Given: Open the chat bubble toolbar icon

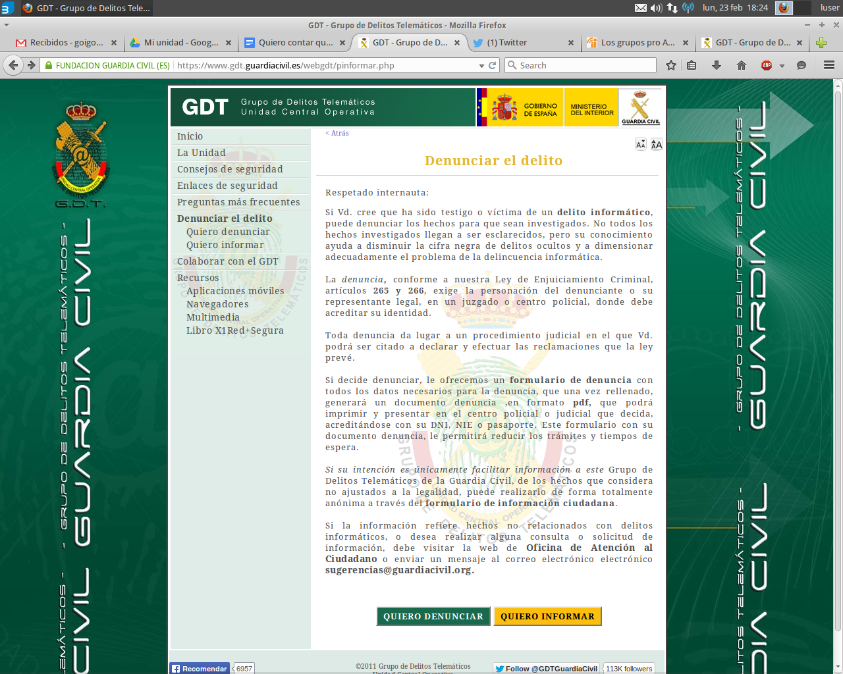Looking at the screenshot, I should point(802,65).
